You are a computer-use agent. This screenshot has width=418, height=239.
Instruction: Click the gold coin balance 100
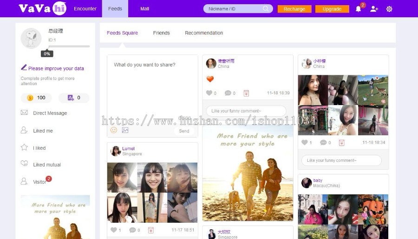pyautogui.click(x=36, y=98)
